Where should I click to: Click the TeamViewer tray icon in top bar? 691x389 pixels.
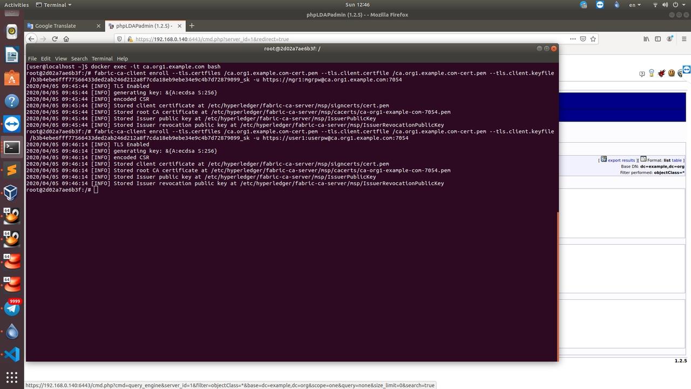[600, 5]
